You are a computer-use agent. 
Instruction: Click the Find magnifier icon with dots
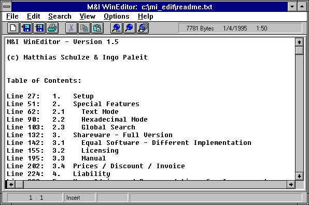116,28
